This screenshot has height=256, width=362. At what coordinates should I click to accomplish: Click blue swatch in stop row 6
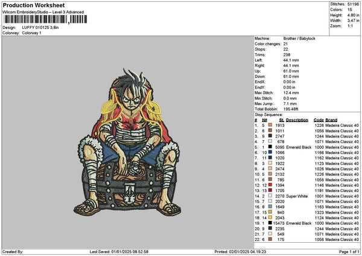point(270,152)
